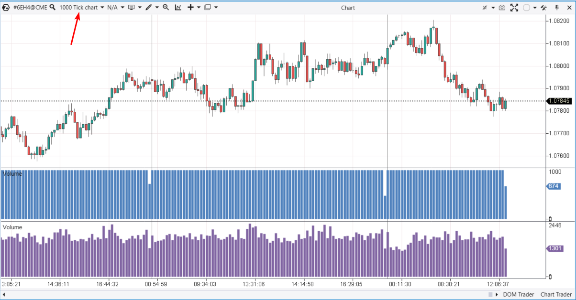Open the N/A dropdown
The width and height of the screenshot is (576, 300).
pyautogui.click(x=122, y=8)
